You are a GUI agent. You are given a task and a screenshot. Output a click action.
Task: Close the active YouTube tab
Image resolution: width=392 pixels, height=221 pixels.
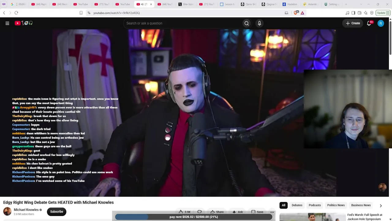point(151,4)
